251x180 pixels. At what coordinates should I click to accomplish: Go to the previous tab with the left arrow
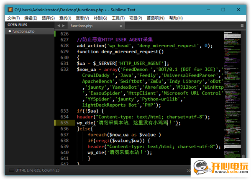[59, 26]
